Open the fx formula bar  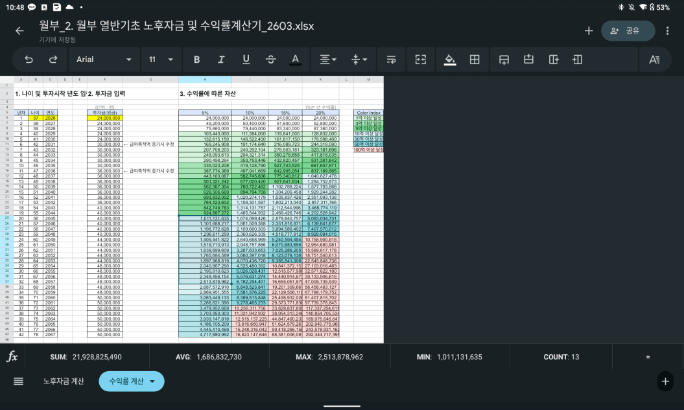pyautogui.click(x=12, y=357)
